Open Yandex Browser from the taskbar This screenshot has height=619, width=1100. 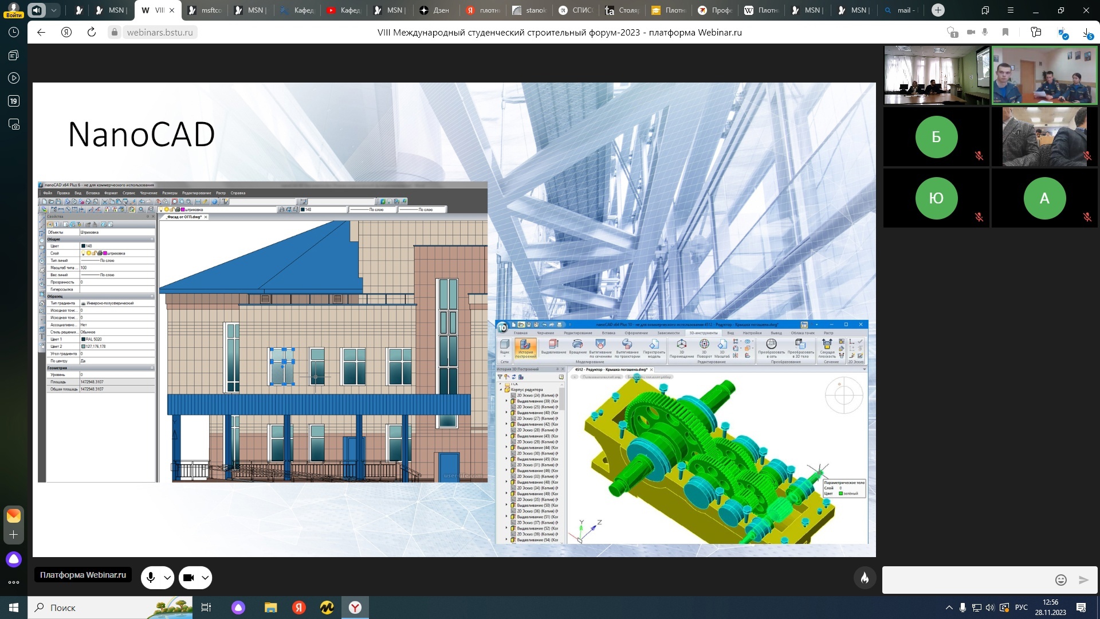point(355,608)
